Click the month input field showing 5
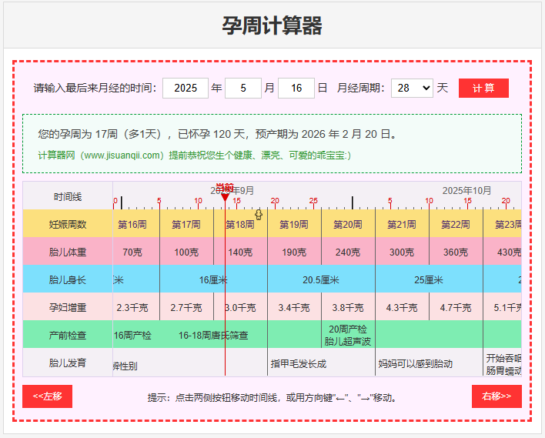The height and width of the screenshot is (438, 545). [243, 88]
